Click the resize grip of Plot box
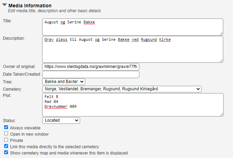Viewport: 233px width, 158px height. pos(221,114)
